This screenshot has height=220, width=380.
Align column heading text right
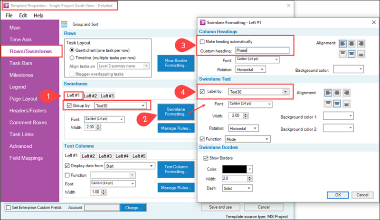361,44
